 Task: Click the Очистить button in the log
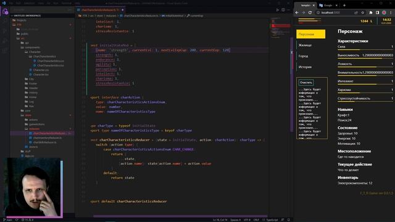click(x=306, y=82)
